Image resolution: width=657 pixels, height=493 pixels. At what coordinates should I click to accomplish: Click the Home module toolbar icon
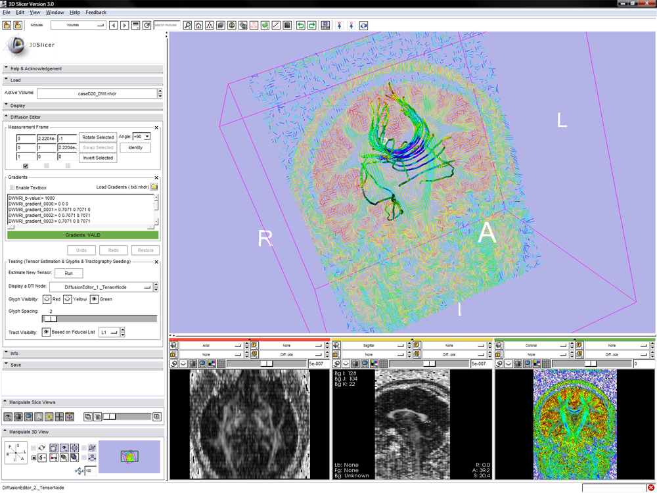[198, 26]
